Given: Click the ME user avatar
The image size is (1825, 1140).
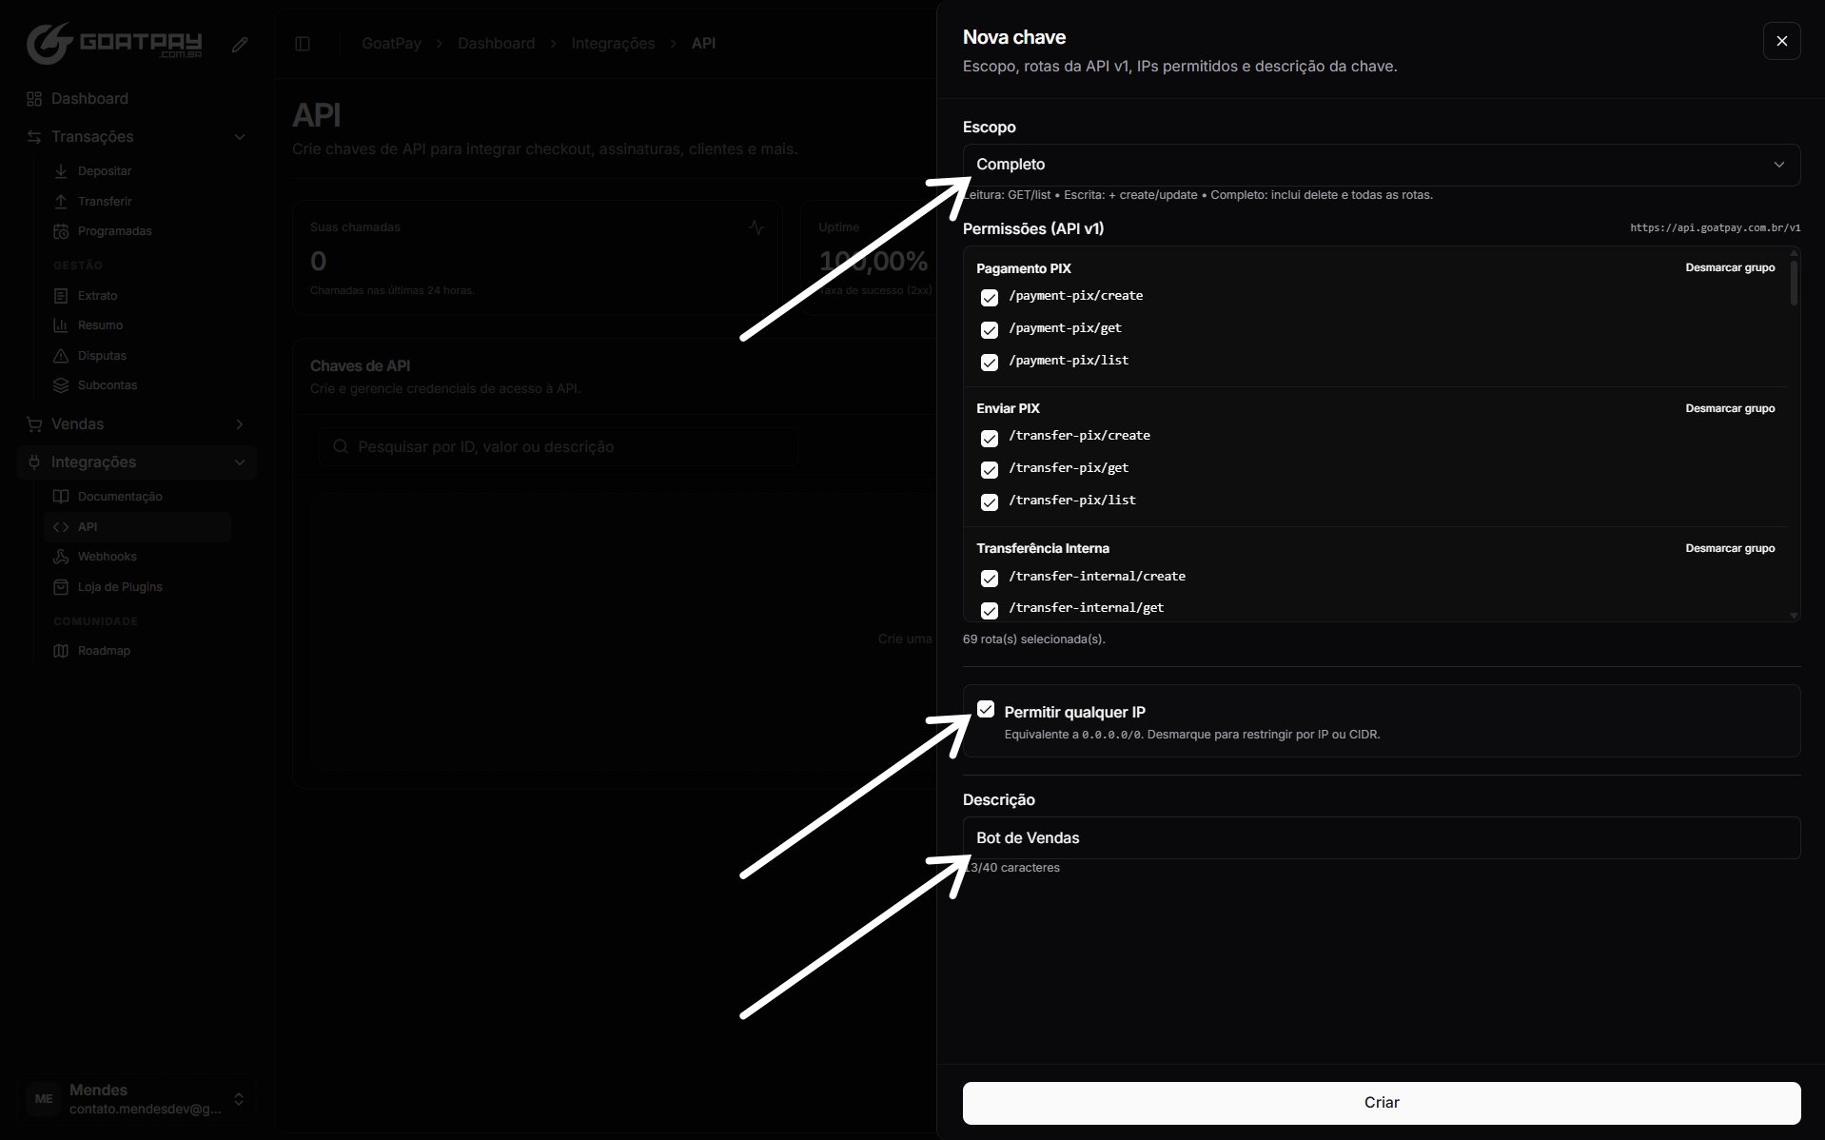Looking at the screenshot, I should pyautogui.click(x=44, y=1098).
